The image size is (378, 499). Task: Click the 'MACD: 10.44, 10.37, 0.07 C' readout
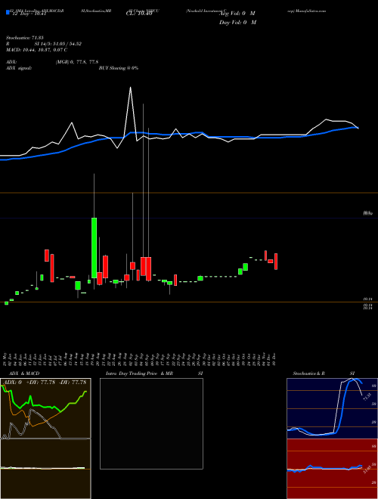tap(36, 50)
